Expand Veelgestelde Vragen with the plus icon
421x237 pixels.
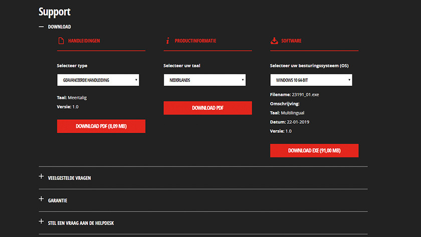tap(42, 177)
